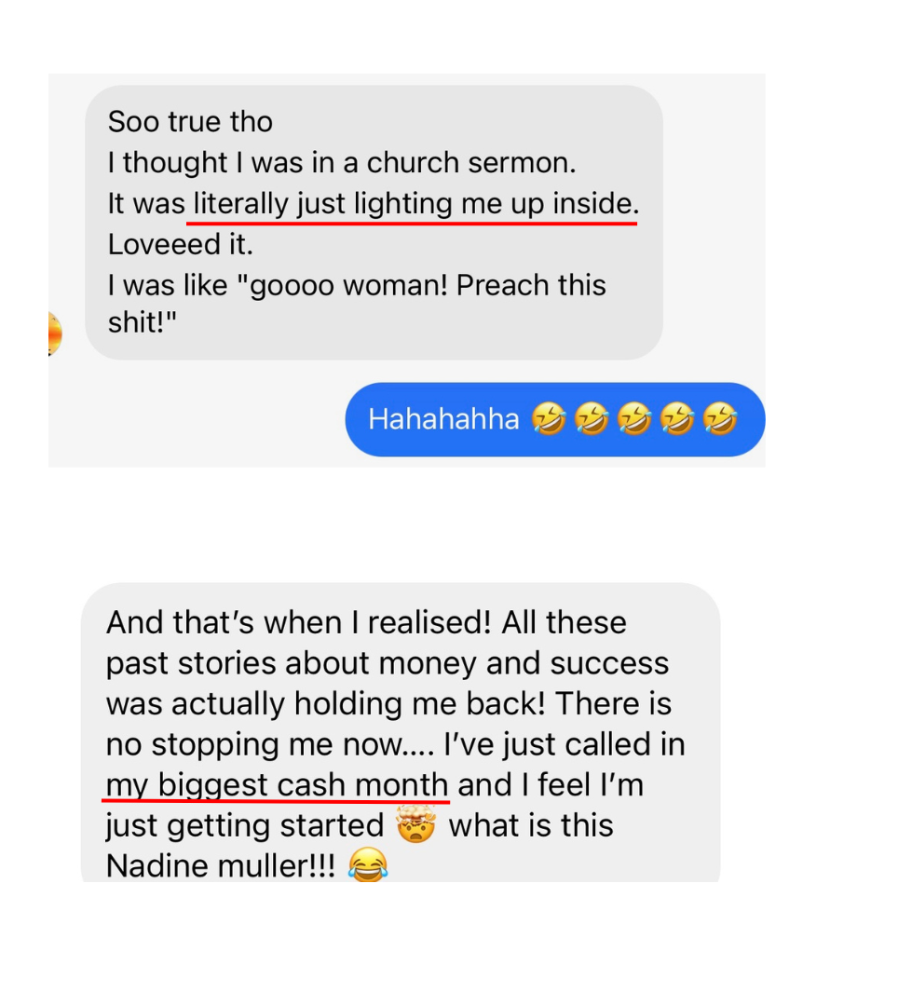Click the name 'Nadine muller!!!'
This screenshot has height=1006, width=898.
coord(221,866)
